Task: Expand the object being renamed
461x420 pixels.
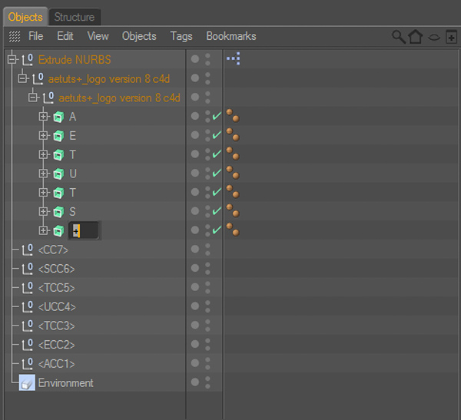Action: pyautogui.click(x=43, y=230)
